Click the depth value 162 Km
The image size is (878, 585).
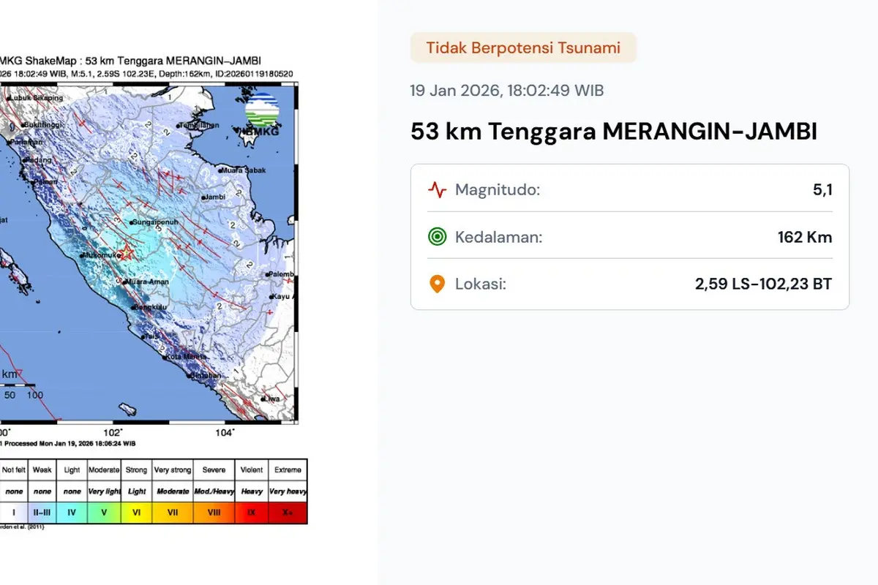coord(805,237)
